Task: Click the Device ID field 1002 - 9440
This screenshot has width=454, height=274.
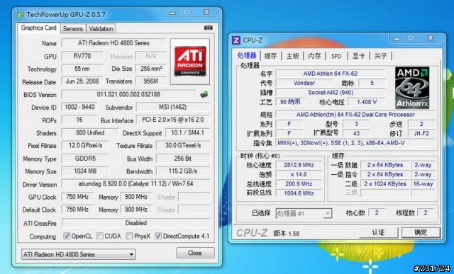Action: pyautogui.click(x=79, y=107)
